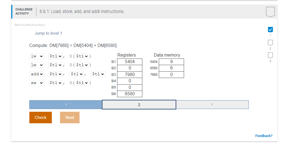Viewport: 291px width, 148px height.
Task: Click the $t3 register value 7980
Action: click(130, 75)
